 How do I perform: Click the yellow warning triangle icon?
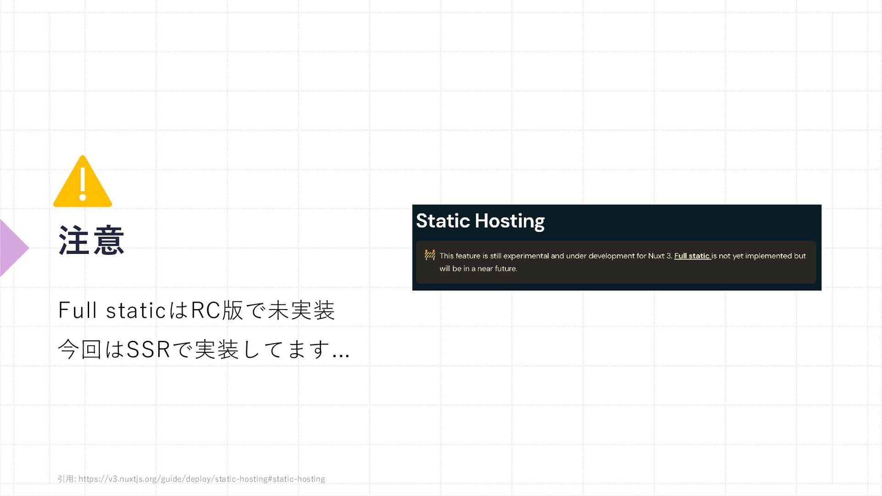pos(83,181)
